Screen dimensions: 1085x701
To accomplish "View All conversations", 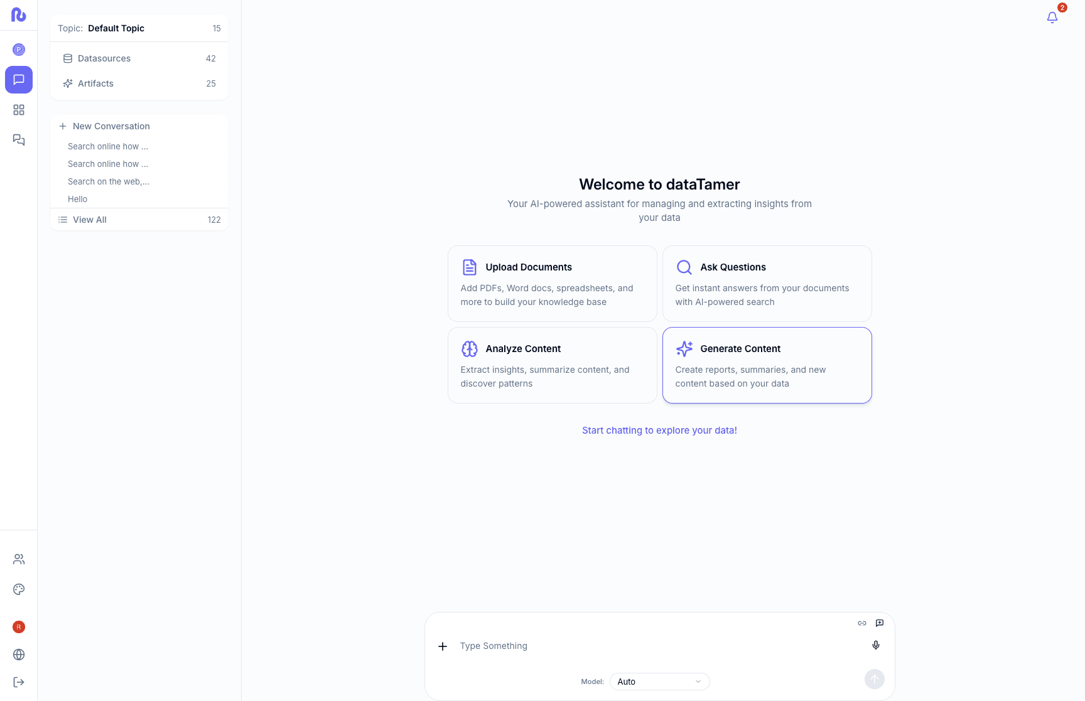I will (x=90, y=220).
